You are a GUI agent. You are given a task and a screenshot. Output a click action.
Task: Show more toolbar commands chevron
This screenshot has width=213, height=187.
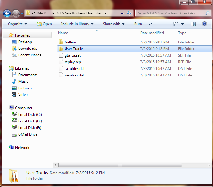(x=151, y=24)
